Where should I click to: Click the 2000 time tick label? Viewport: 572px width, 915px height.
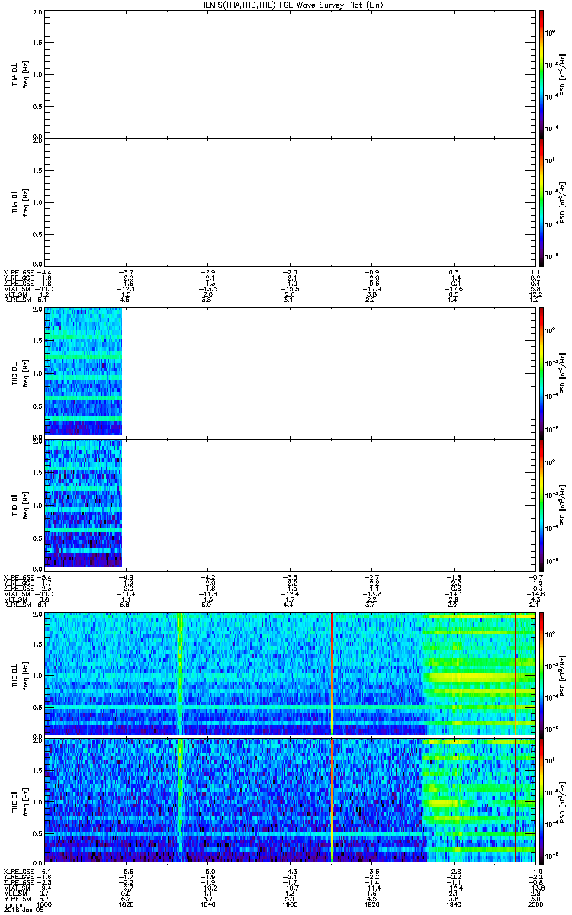click(x=535, y=904)
